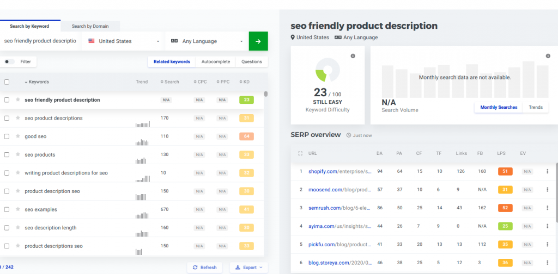The height and width of the screenshot is (274, 558).
Task: Click the keyword list scrollbar thumb
Action: 266,94
